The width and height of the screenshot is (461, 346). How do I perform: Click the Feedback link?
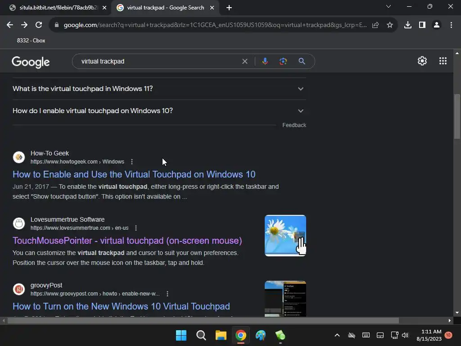point(294,125)
